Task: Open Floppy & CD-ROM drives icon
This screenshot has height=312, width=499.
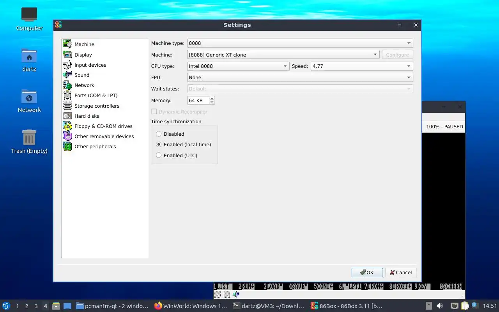Action: pyautogui.click(x=67, y=126)
